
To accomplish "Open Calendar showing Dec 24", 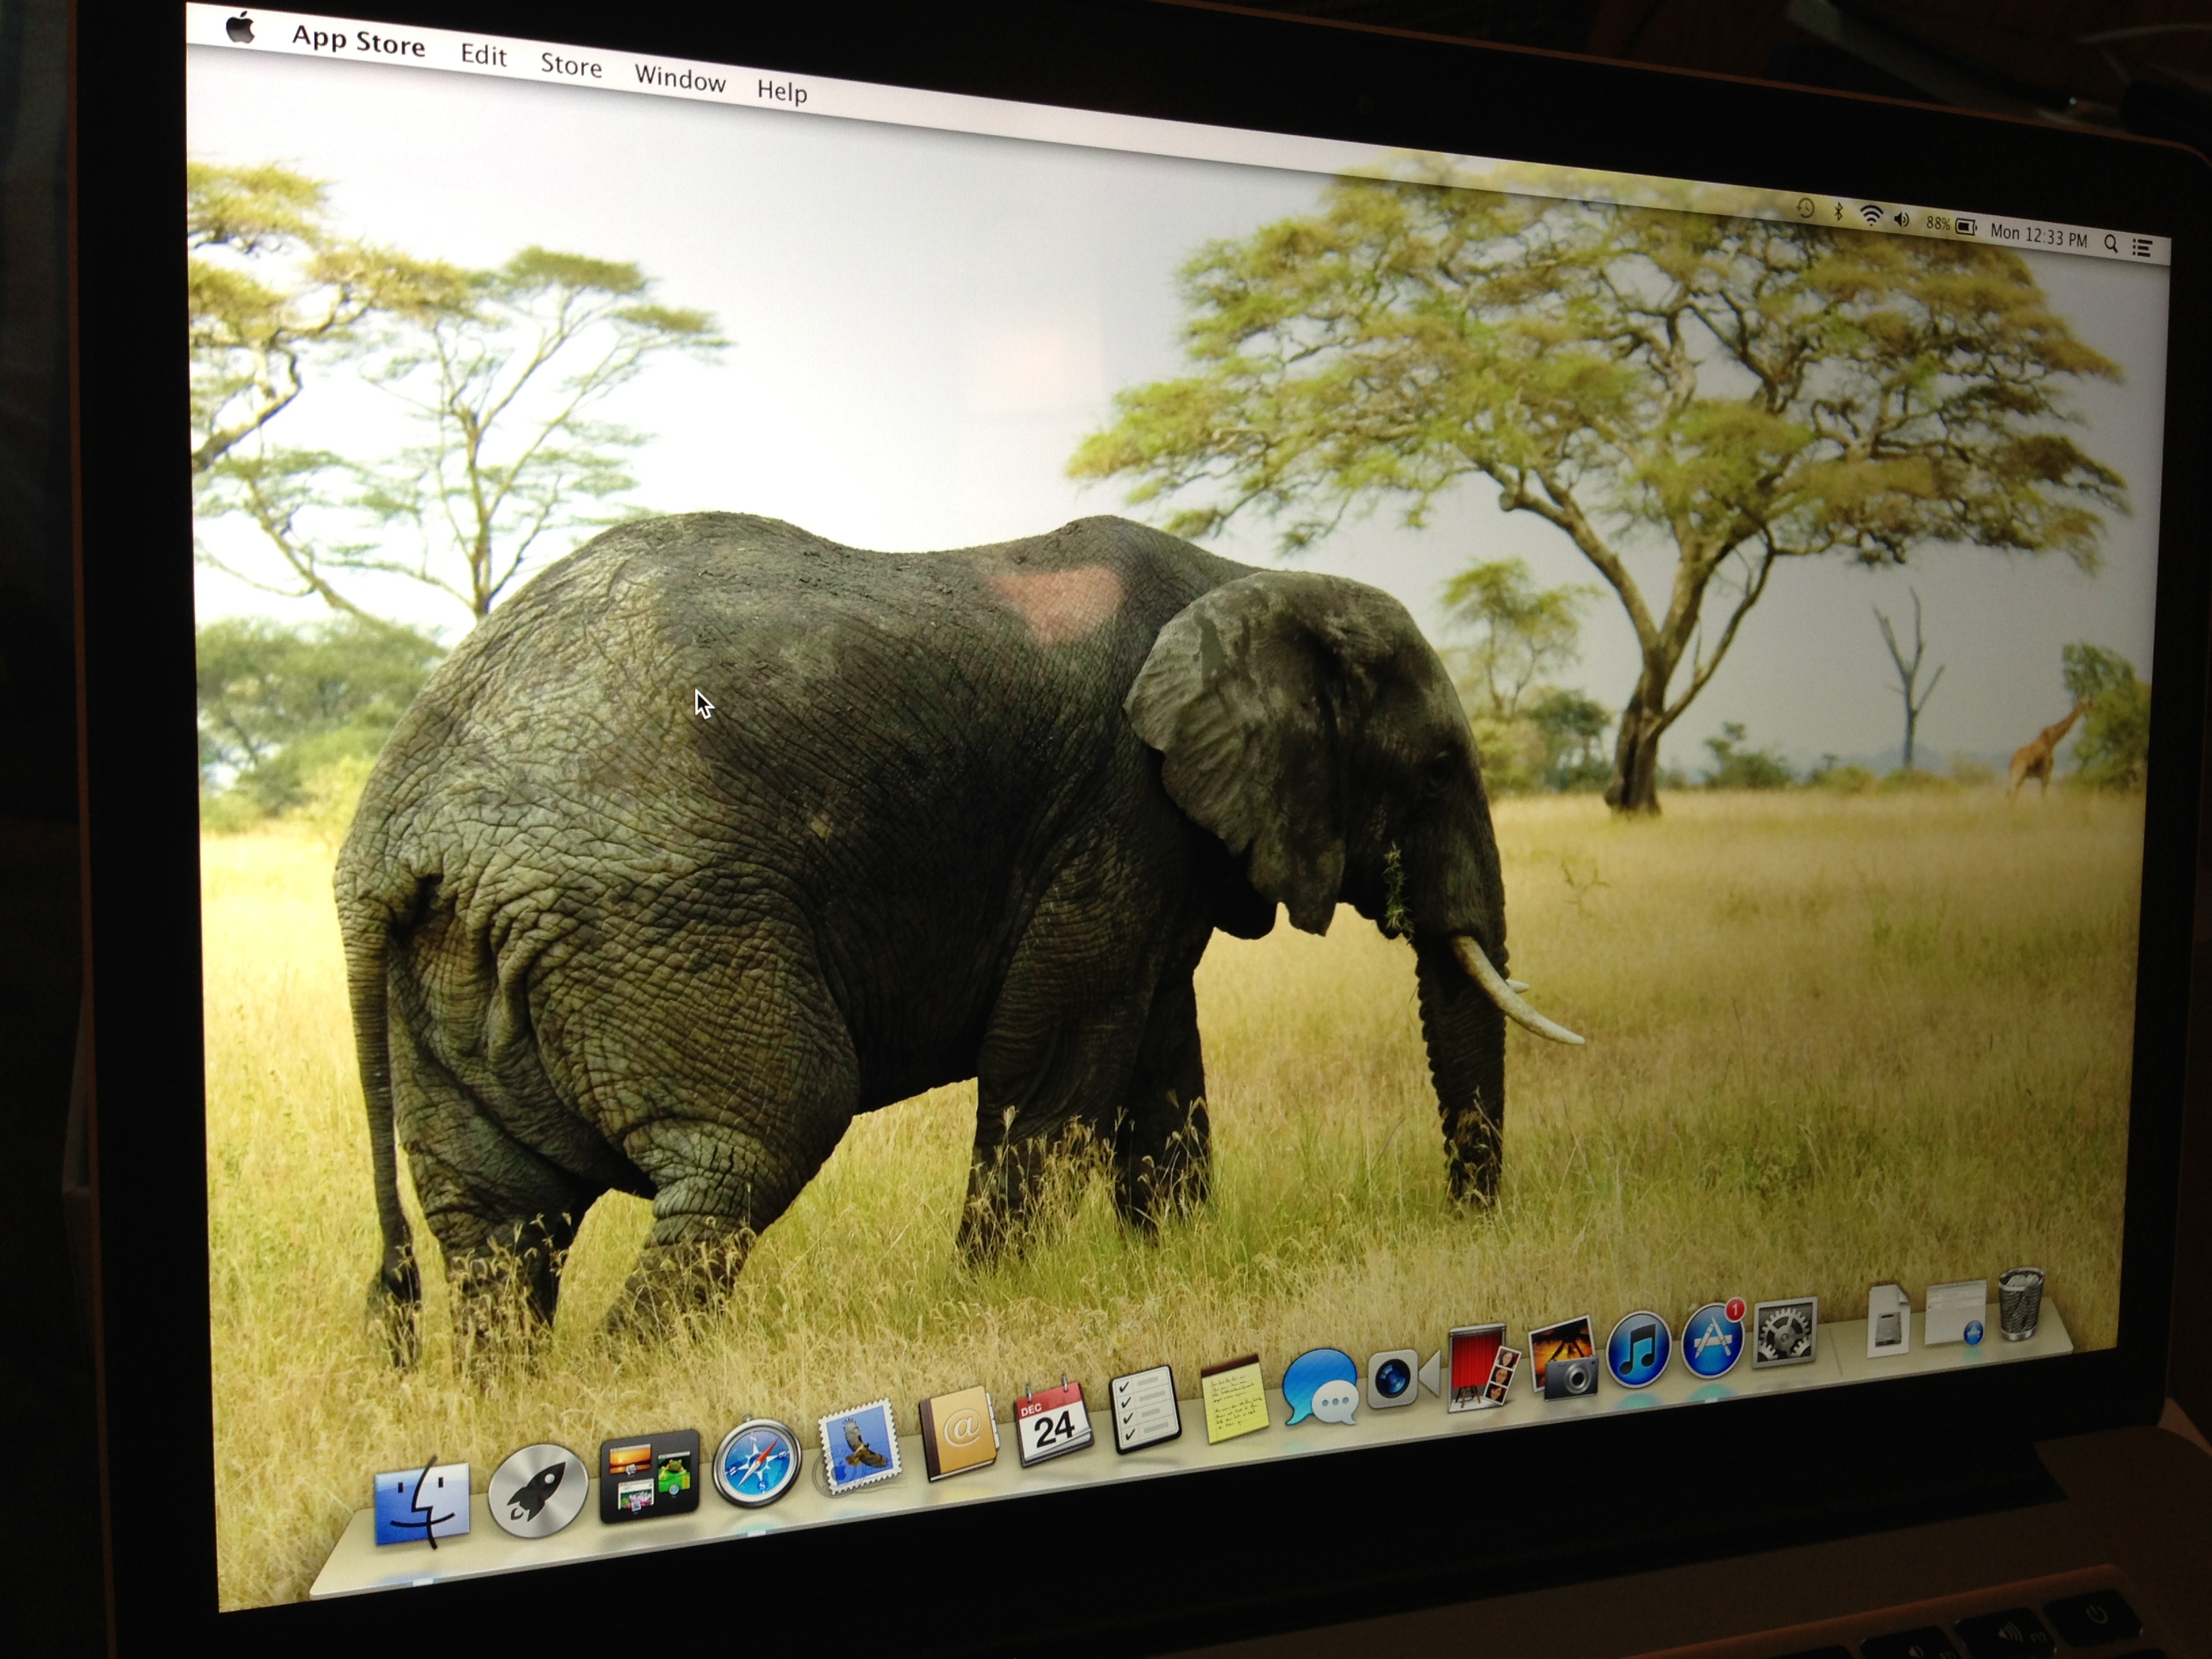I will 1053,1422.
